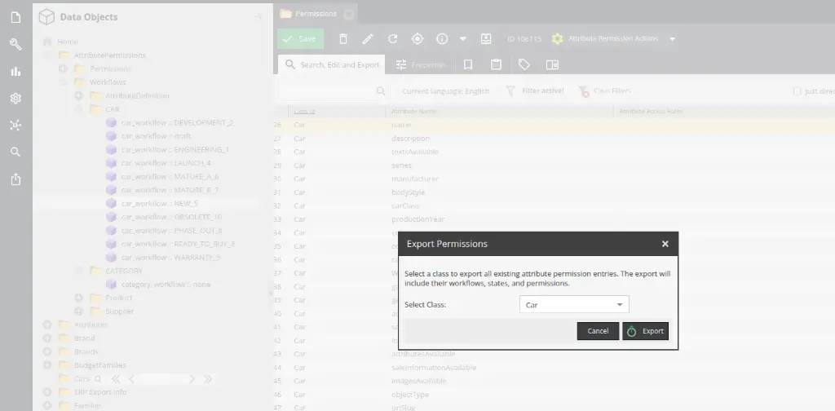Open Attribute Permission Actions dropdown arrow

pos(672,39)
